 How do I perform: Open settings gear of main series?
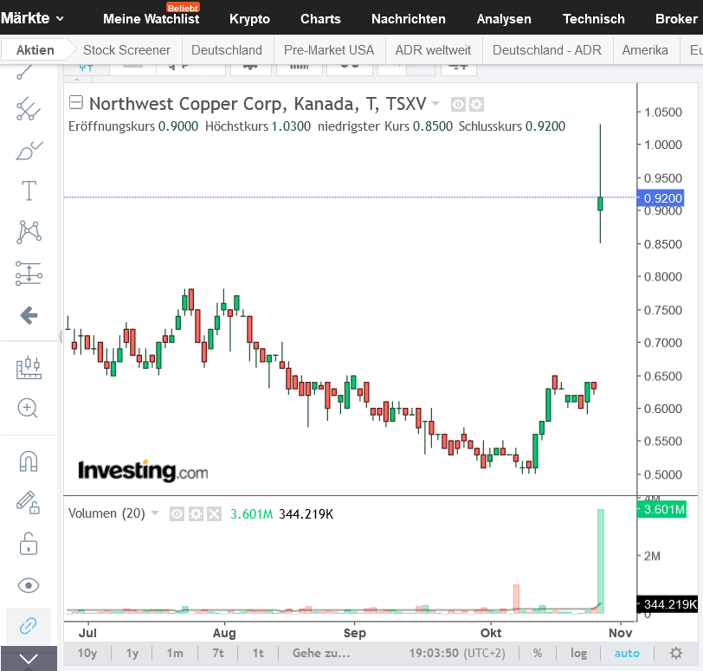[476, 105]
